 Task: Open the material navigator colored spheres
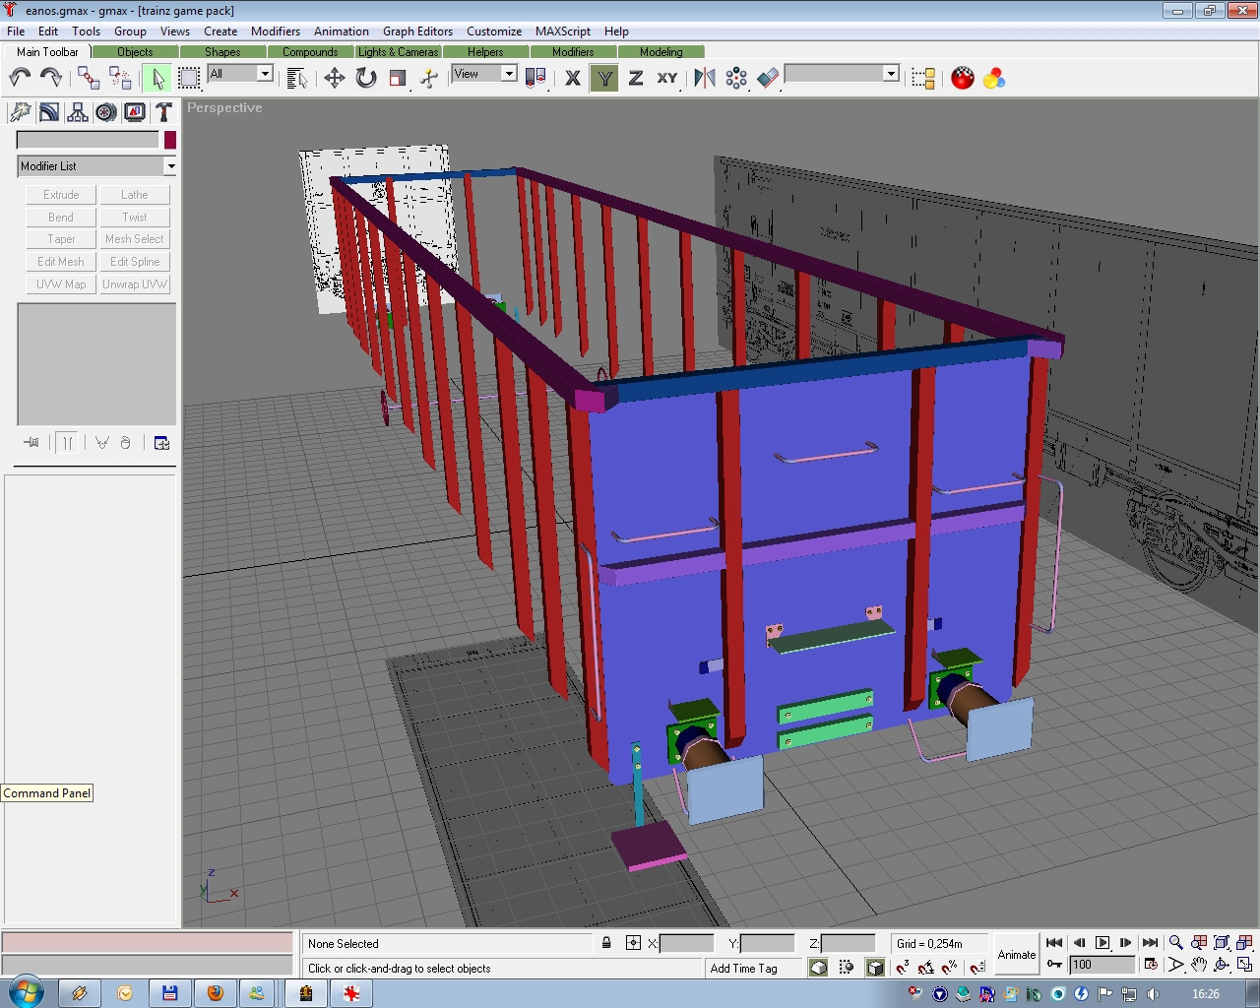coord(994,78)
